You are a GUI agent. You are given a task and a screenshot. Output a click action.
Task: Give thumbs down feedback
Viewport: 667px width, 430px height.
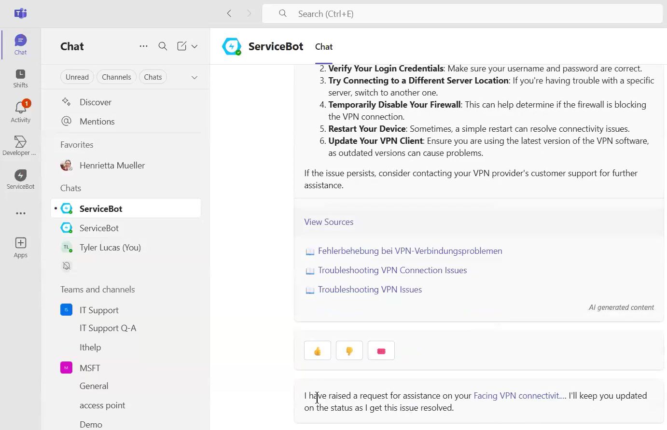pyautogui.click(x=349, y=351)
